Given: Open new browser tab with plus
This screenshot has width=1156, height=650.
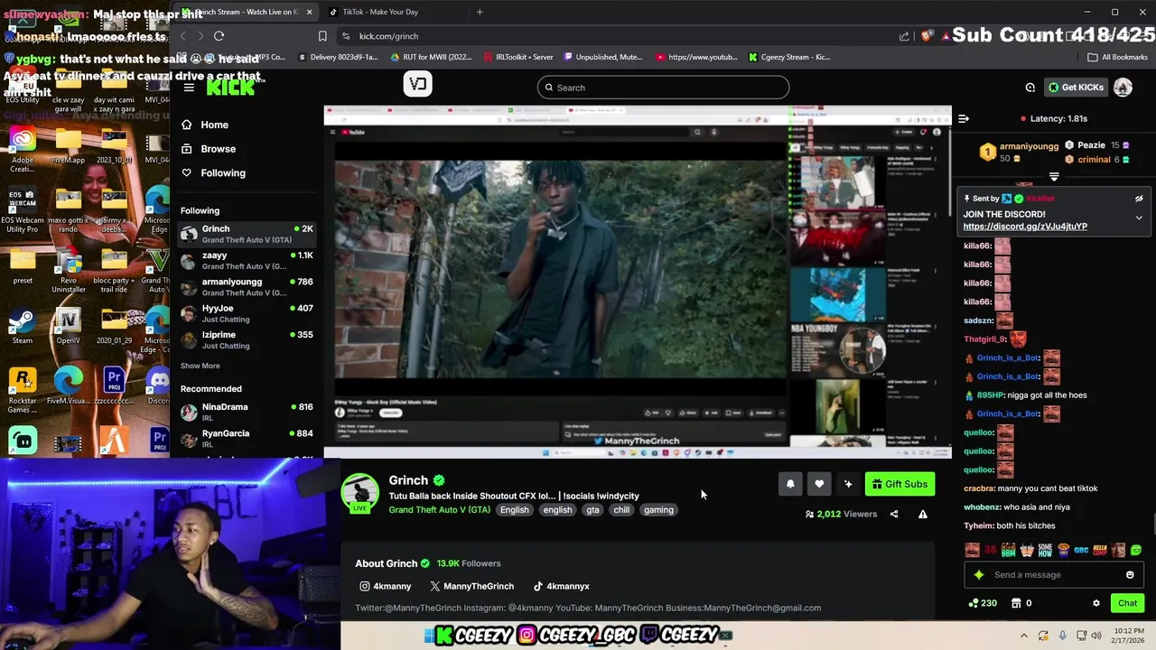Looking at the screenshot, I should click(480, 12).
